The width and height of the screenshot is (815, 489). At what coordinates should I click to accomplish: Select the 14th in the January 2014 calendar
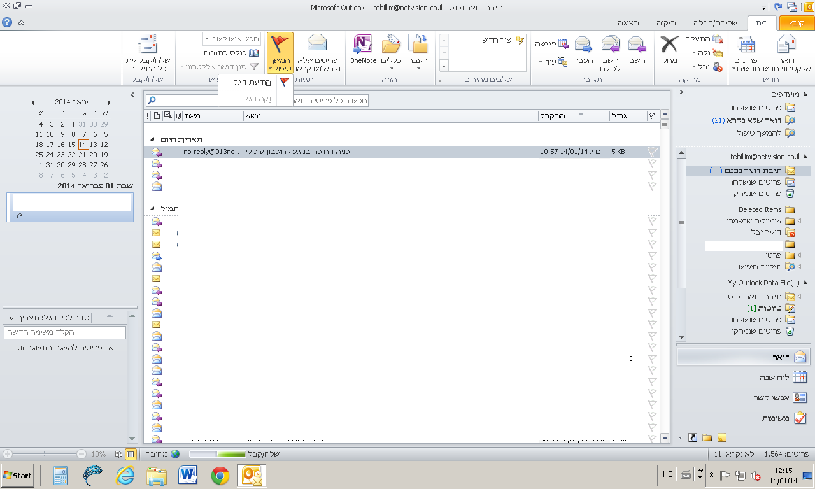(x=83, y=145)
